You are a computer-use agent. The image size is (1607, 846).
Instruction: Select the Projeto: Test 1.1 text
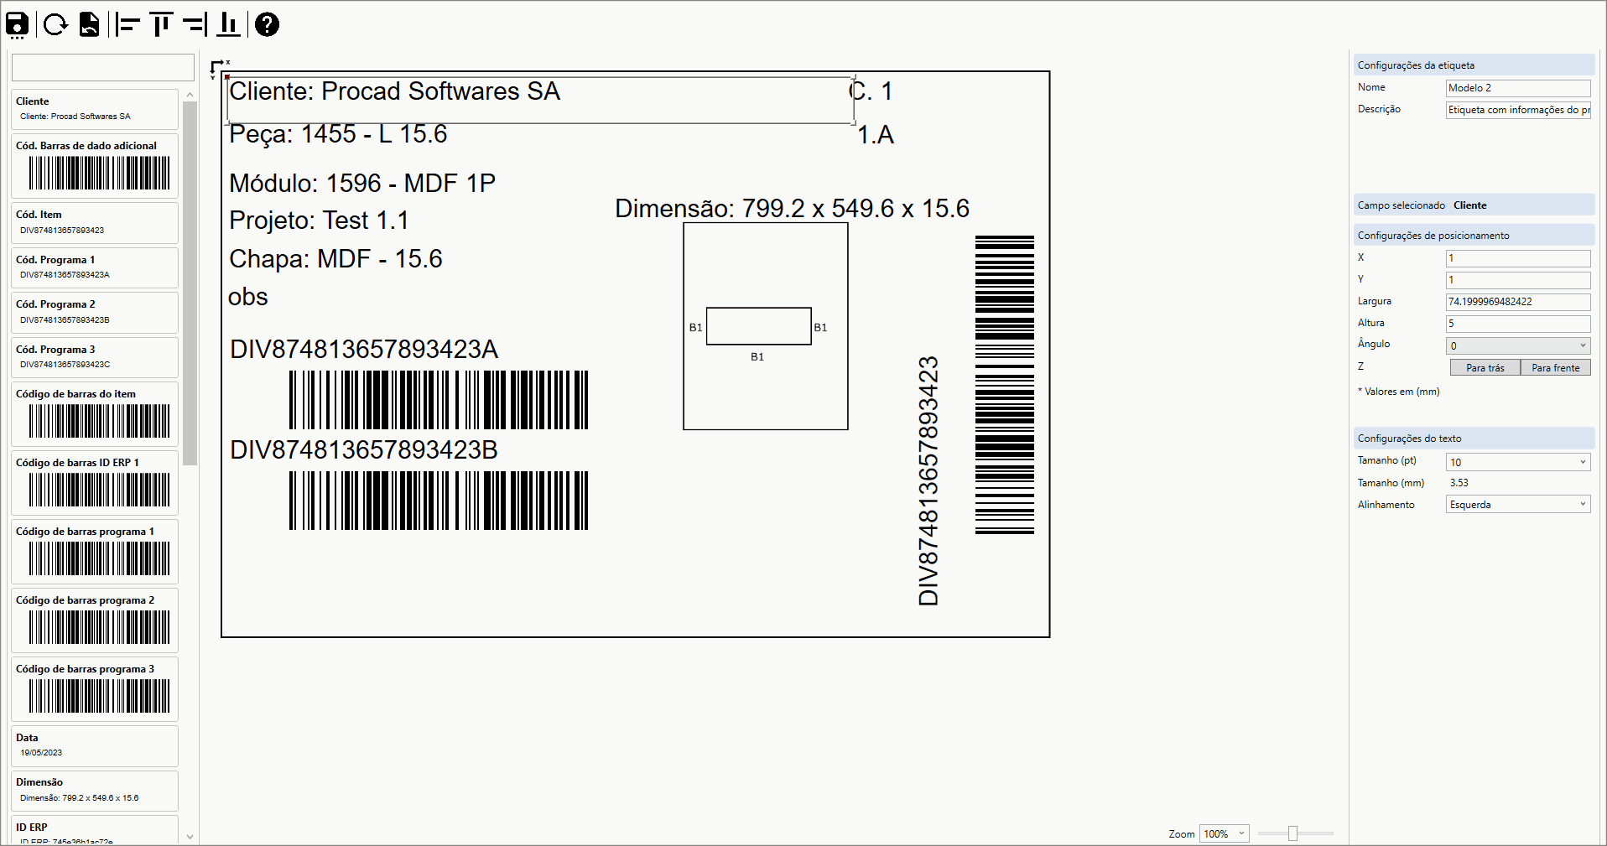click(319, 221)
